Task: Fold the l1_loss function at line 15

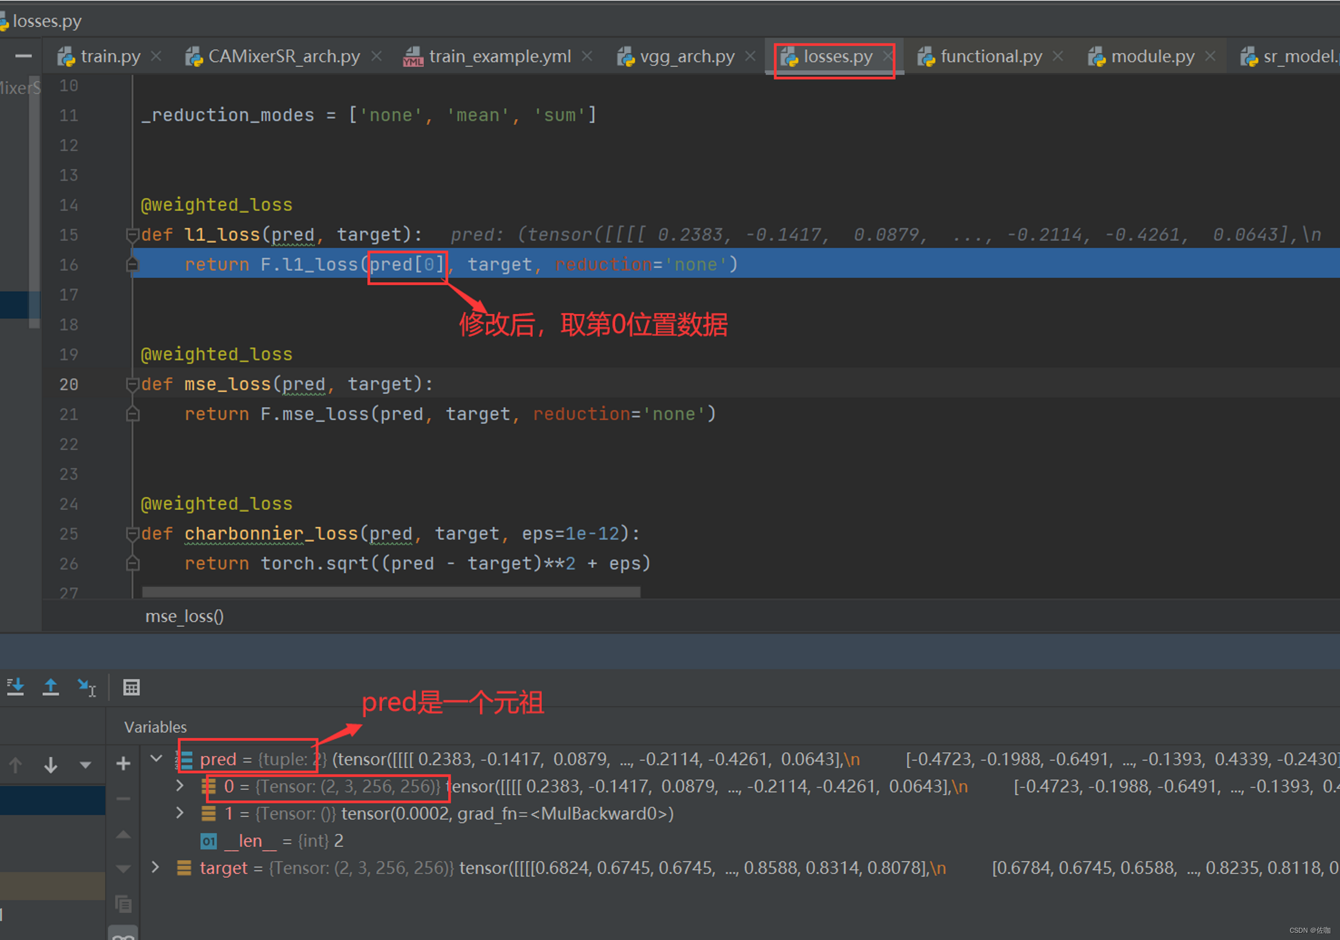Action: [132, 234]
